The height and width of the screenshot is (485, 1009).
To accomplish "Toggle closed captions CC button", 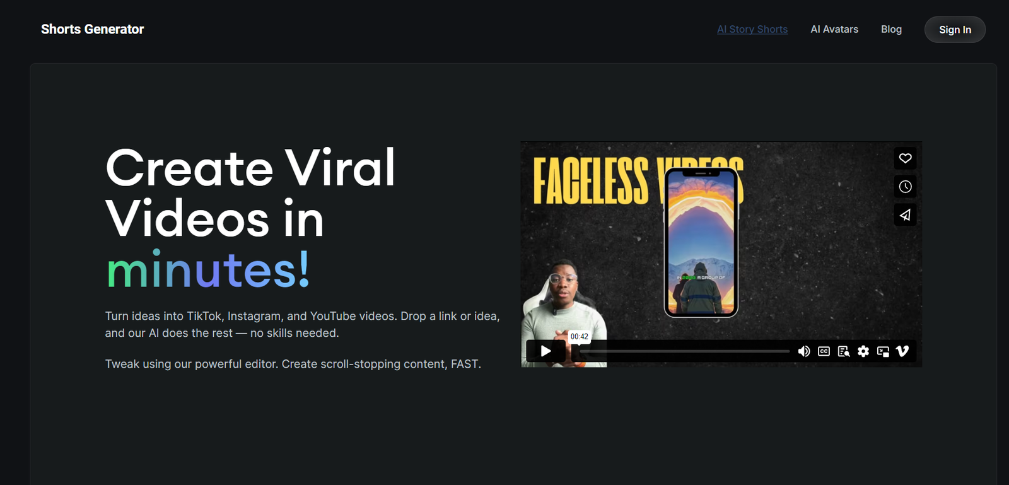I will [x=824, y=351].
